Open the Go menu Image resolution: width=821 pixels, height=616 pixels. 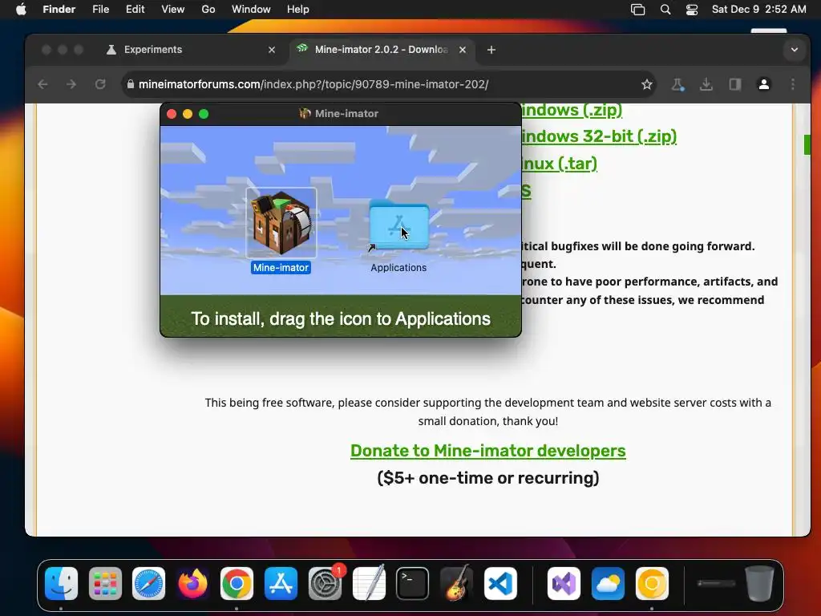208,10
